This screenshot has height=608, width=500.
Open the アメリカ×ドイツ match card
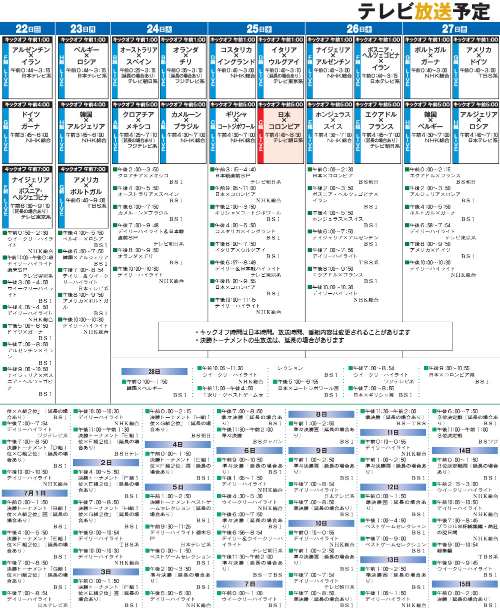coord(476,67)
